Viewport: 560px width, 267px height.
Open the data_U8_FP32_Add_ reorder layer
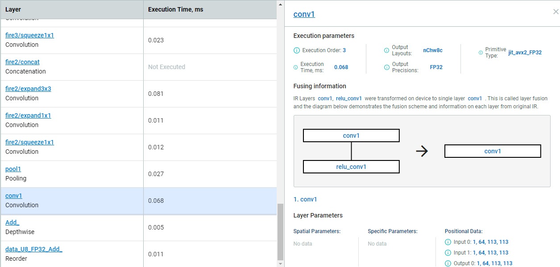point(34,249)
